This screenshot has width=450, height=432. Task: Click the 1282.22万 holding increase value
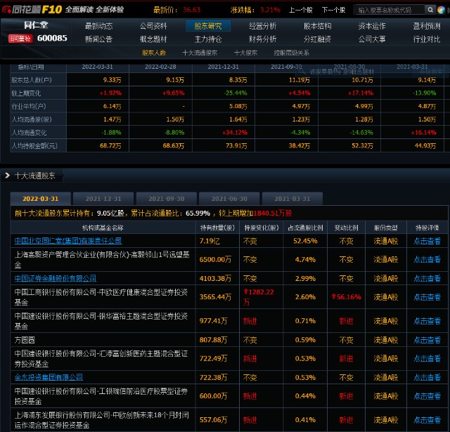[259, 296]
